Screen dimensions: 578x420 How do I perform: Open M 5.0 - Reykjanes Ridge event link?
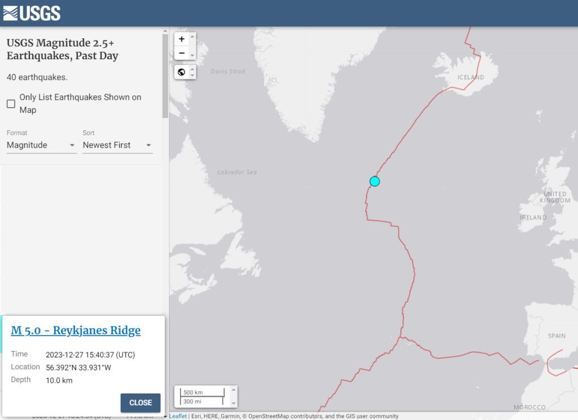tap(76, 330)
